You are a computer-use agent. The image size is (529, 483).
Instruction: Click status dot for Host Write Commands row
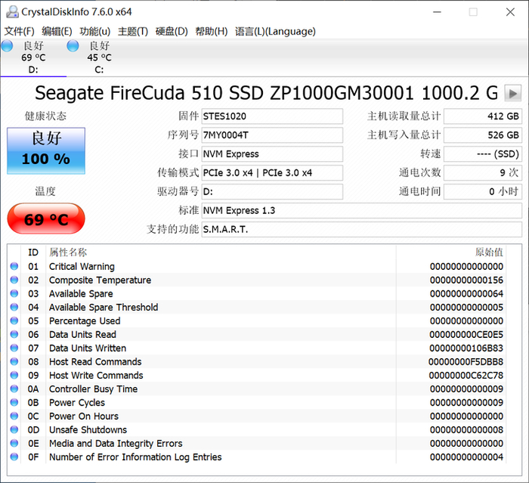(14, 375)
